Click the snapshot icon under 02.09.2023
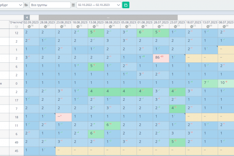 tap(29, 27)
